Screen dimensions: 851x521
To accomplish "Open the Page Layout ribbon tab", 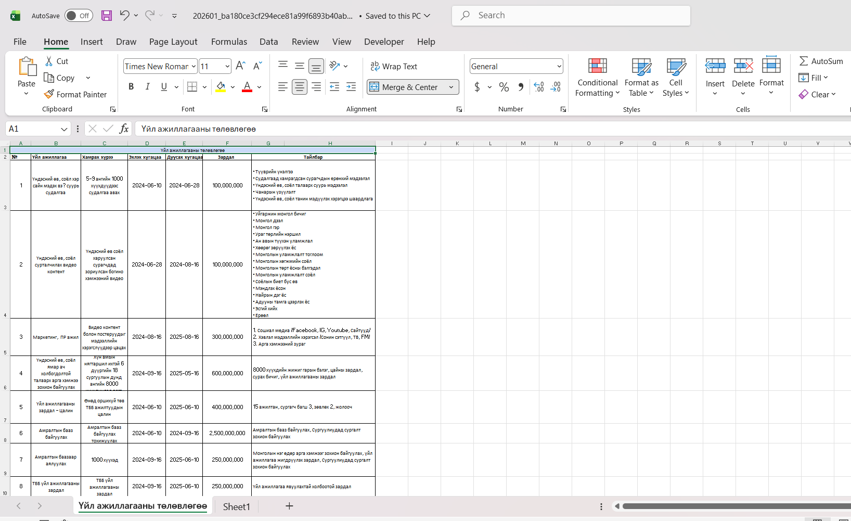I will (173, 42).
